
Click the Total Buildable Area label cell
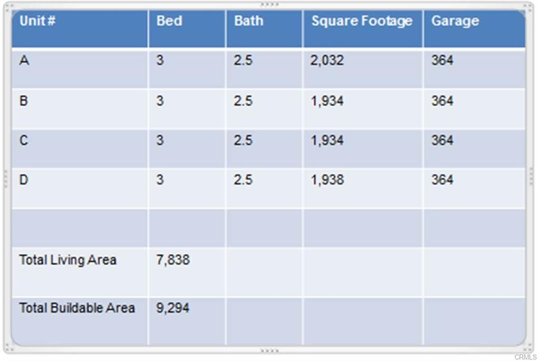tap(80, 321)
